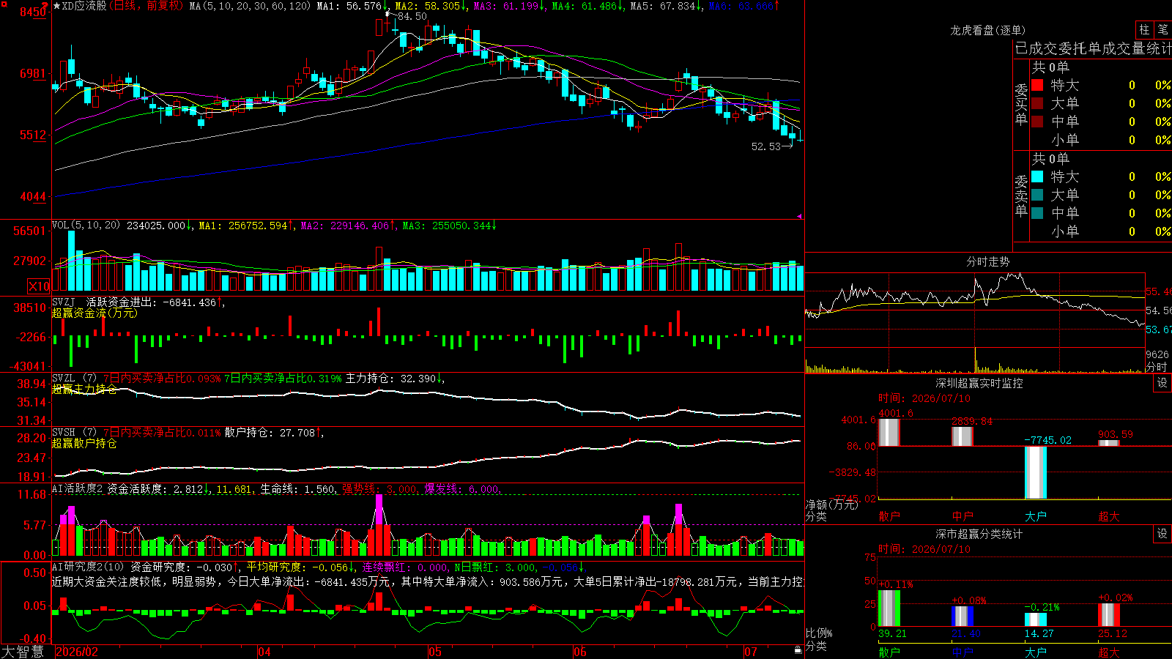The height and width of the screenshot is (659, 1172).
Task: Click the cyan 特大 sell order swatch
Action: click(x=1037, y=176)
